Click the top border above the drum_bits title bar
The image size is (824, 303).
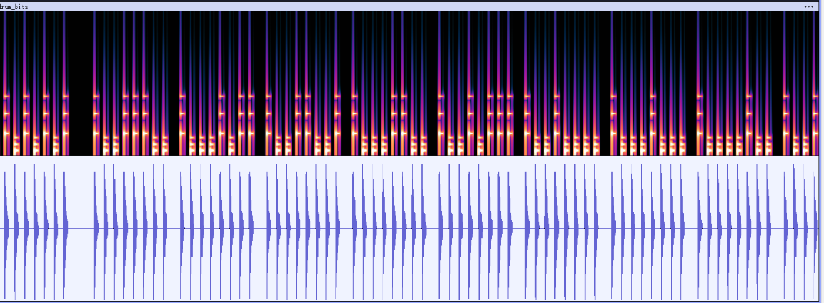point(407,1)
